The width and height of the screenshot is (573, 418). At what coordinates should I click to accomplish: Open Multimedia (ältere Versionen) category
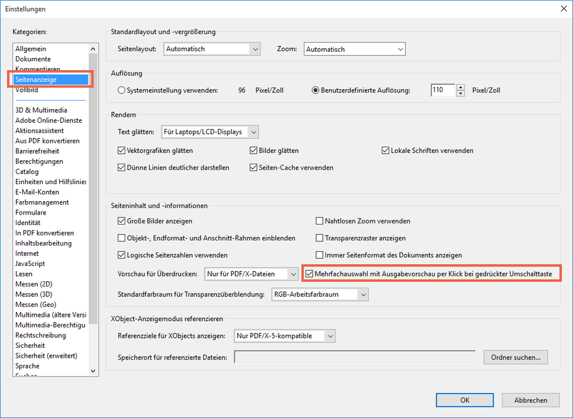[x=51, y=315]
